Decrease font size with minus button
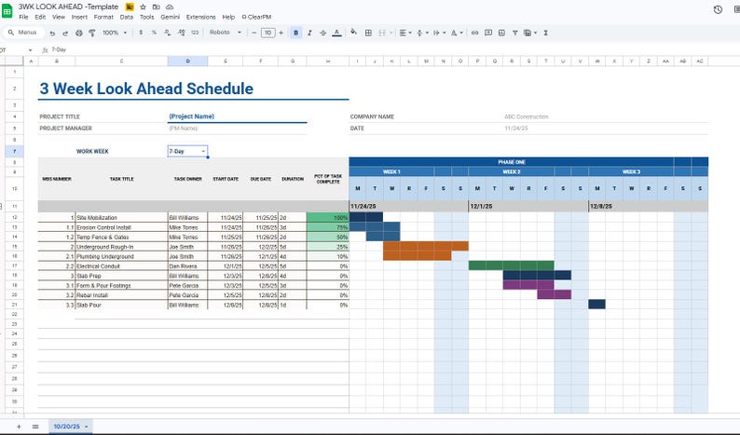The height and width of the screenshot is (435, 740). [x=254, y=33]
